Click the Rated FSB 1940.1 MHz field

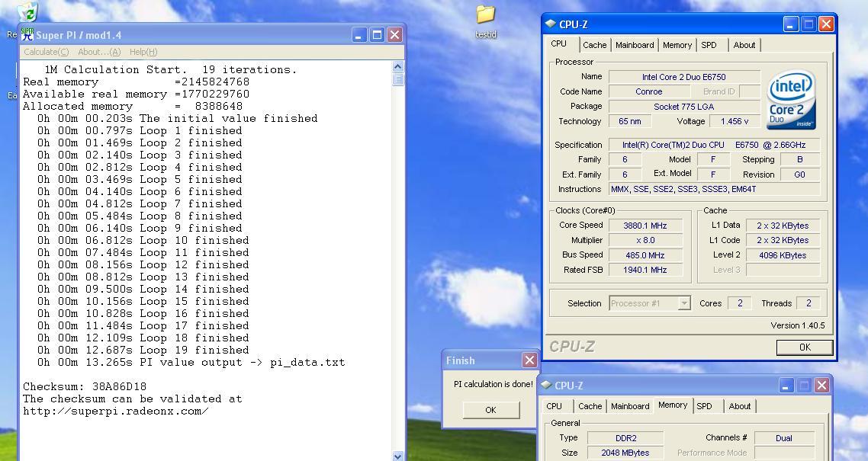[x=645, y=270]
